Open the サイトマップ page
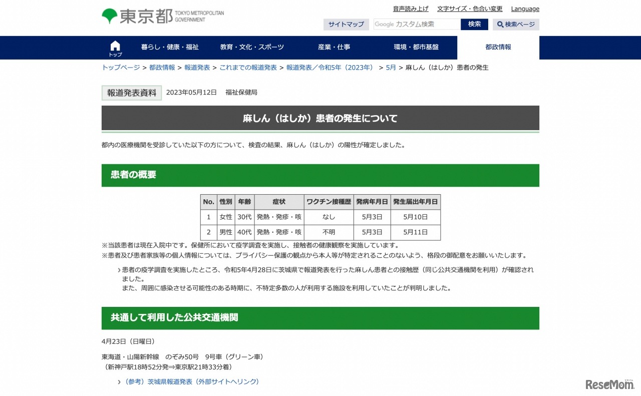641x396 pixels. coord(346,24)
